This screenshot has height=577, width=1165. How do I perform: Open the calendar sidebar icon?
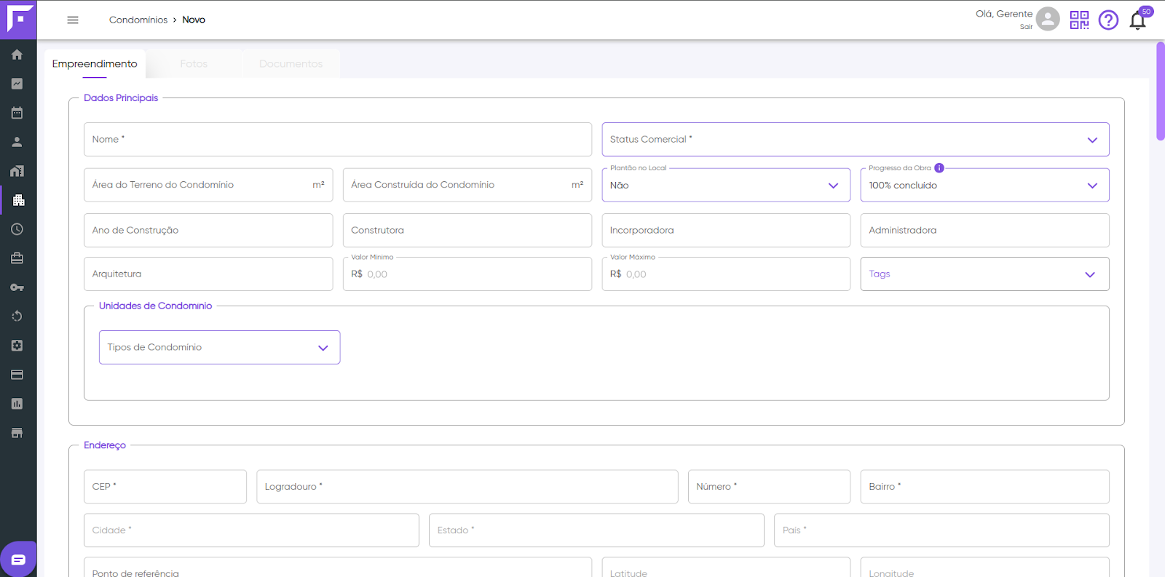coord(17,113)
